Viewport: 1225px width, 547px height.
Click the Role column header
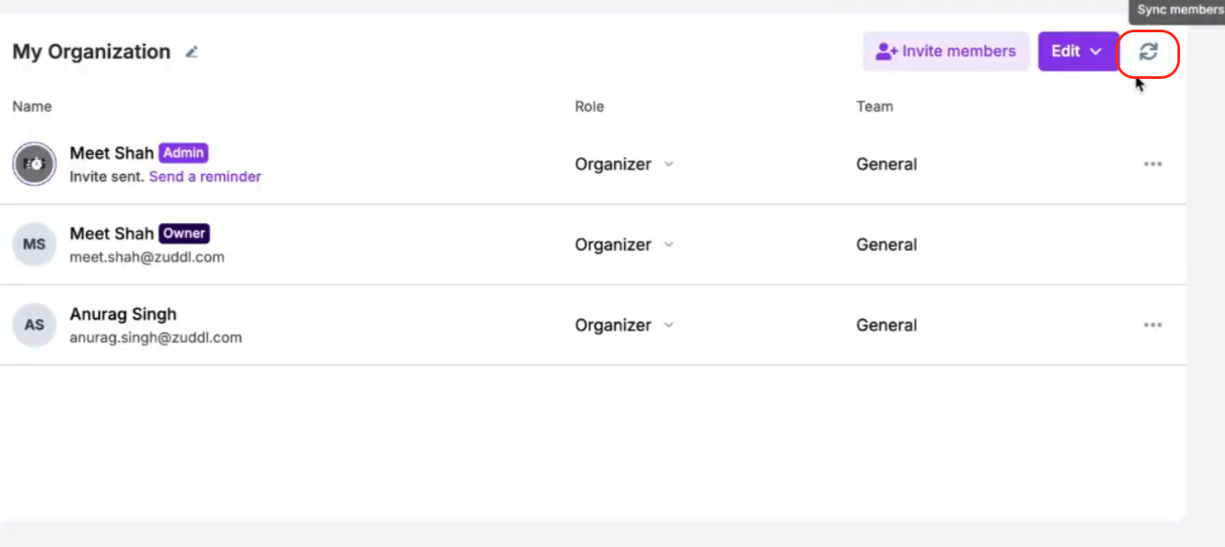pyautogui.click(x=589, y=107)
